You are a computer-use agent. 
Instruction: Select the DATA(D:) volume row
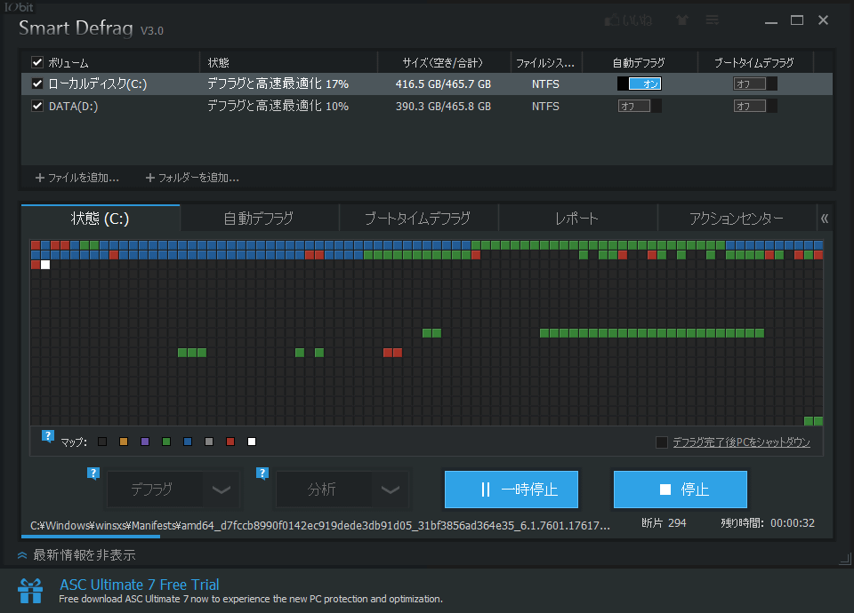tap(427, 106)
